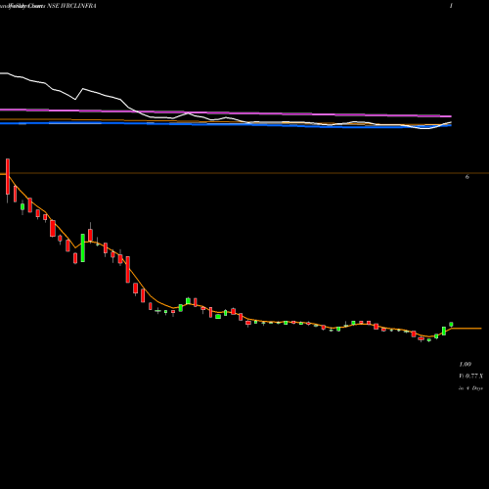Viewport: 489px width, 489px height.
Task: Click the tallest green candlestick
Action: pyautogui.click(x=83, y=247)
